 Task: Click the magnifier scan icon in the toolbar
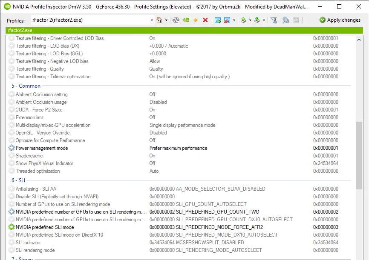tap(285, 20)
